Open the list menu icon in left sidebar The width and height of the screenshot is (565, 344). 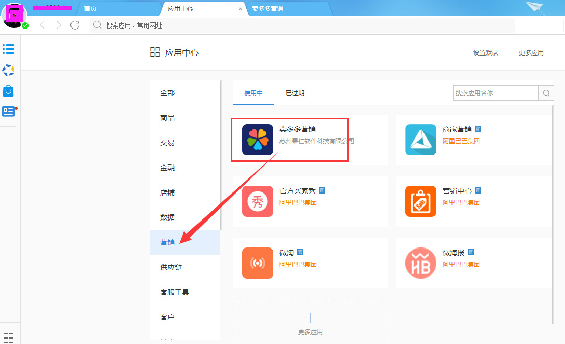[x=8, y=49]
